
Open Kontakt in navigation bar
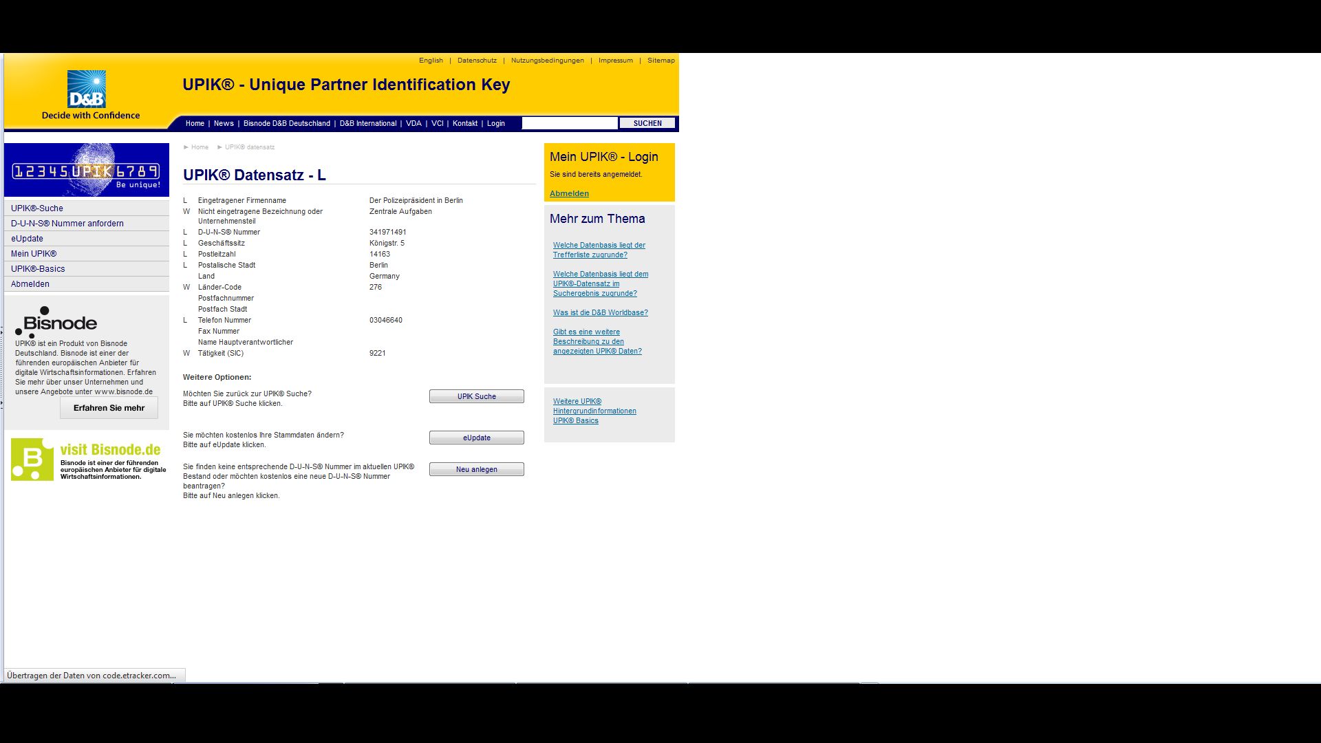click(465, 124)
